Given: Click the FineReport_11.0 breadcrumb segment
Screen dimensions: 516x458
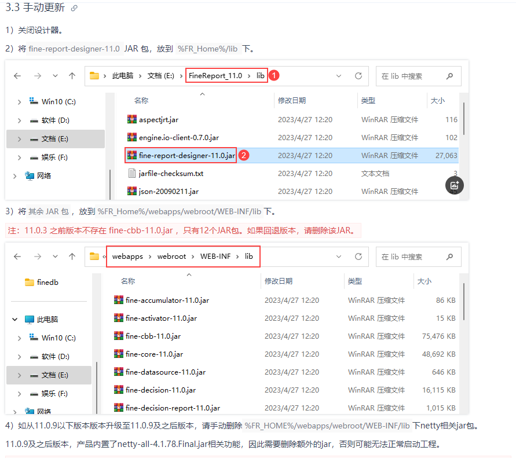Looking at the screenshot, I should [215, 76].
